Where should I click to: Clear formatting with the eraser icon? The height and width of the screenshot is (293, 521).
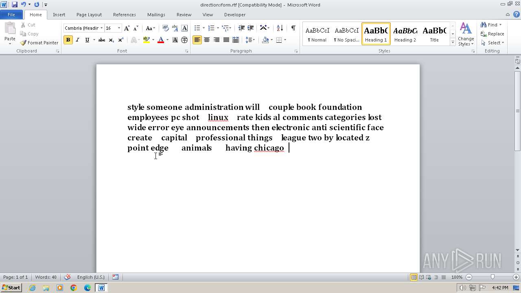click(166, 28)
